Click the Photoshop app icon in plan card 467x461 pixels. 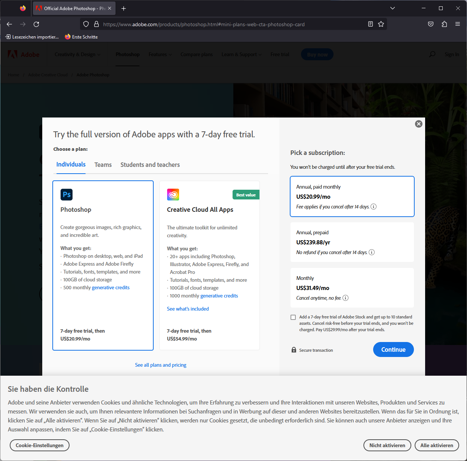click(x=67, y=194)
